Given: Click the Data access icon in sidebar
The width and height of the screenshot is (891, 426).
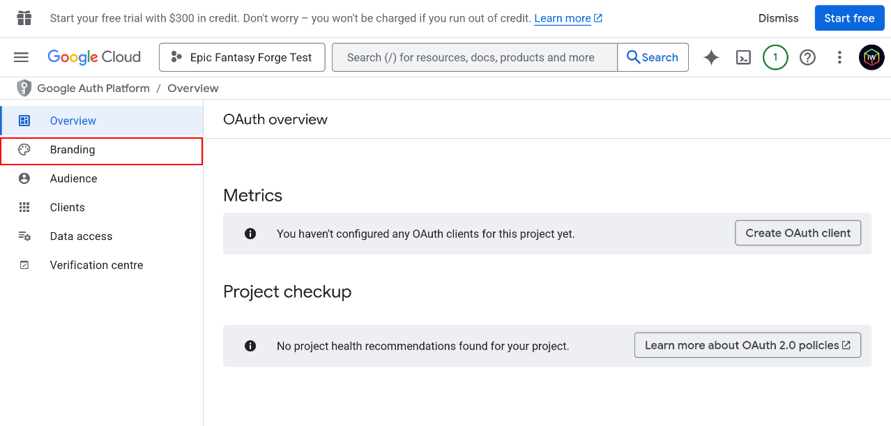Looking at the screenshot, I should (24, 236).
